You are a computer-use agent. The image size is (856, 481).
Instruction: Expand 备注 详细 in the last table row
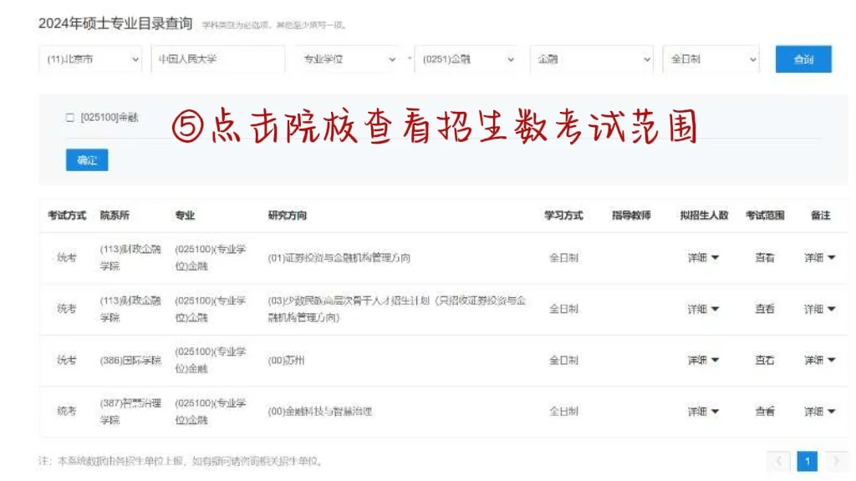pyautogui.click(x=819, y=411)
